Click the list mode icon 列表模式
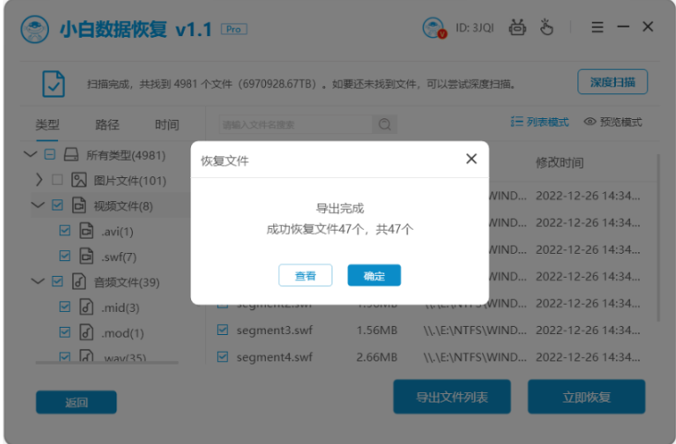The width and height of the screenshot is (676, 444). [516, 122]
